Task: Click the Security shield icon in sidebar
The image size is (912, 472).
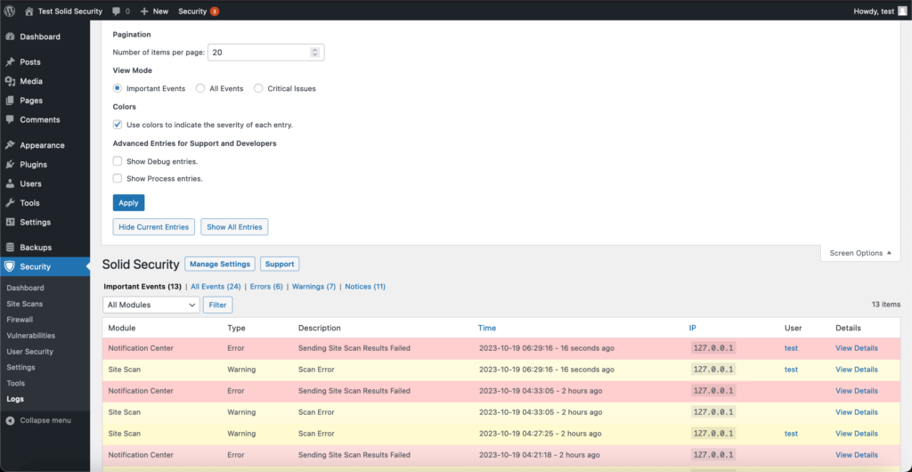Action: (10, 267)
